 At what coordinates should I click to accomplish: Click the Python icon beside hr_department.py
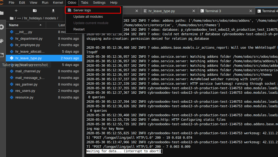[11, 39]
